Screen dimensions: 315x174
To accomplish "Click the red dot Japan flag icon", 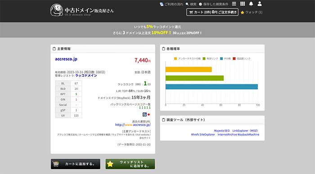I will point(149,114).
